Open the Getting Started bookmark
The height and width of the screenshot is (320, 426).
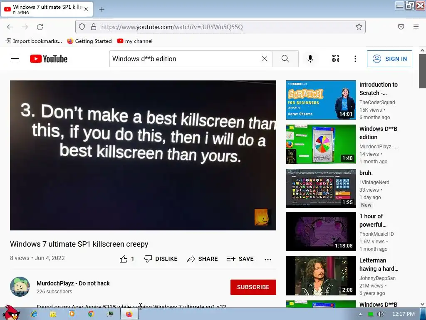pos(89,41)
